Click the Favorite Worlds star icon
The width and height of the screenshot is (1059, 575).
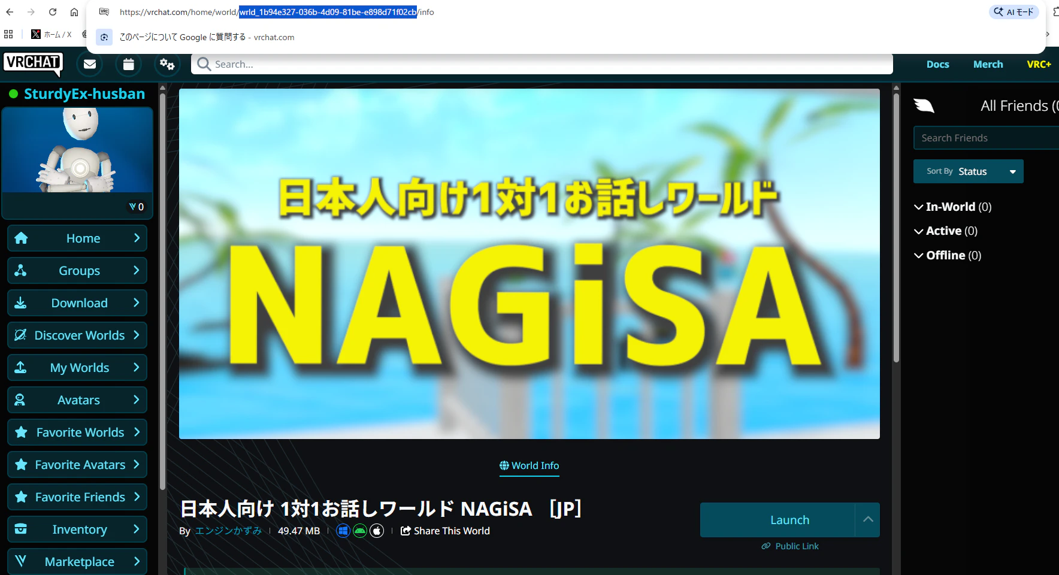[x=21, y=432]
